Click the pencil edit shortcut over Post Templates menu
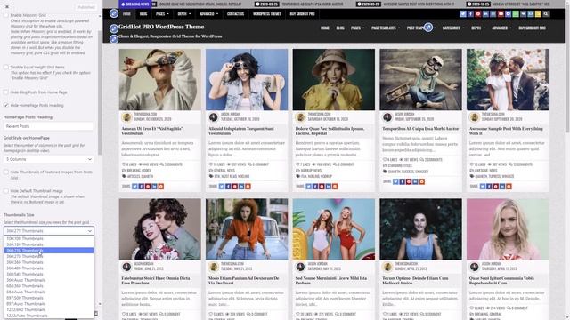 (428, 28)
